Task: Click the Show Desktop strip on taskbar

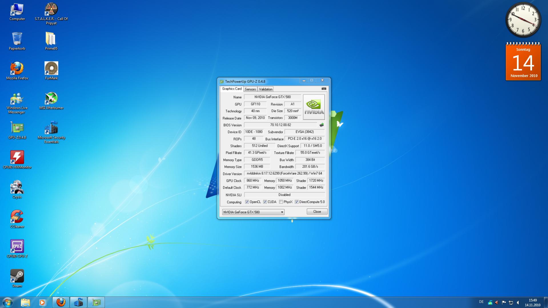Action: coord(546,302)
